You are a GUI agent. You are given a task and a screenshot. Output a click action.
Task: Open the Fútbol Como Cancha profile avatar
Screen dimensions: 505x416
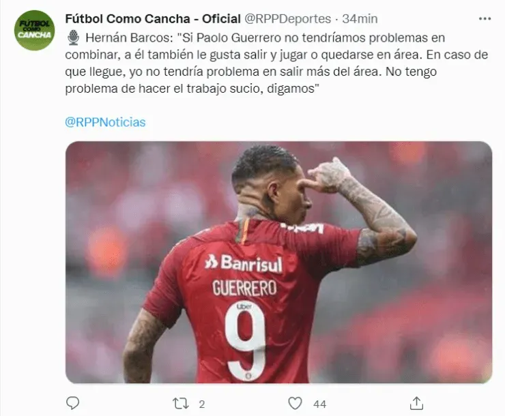34,30
